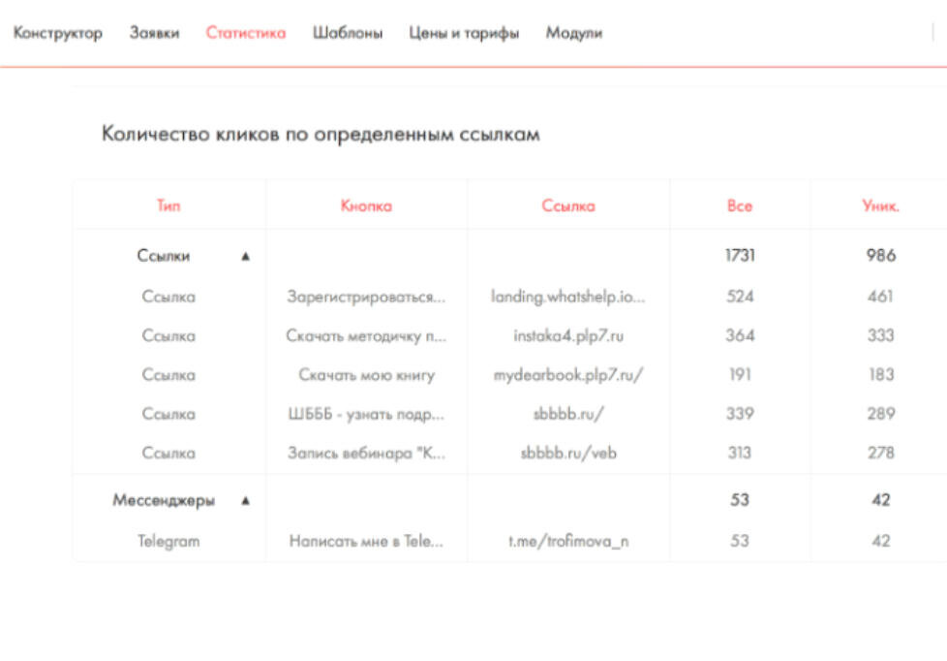This screenshot has width=947, height=661.
Task: Select the Скачать мою книгу row
Action: point(365,374)
